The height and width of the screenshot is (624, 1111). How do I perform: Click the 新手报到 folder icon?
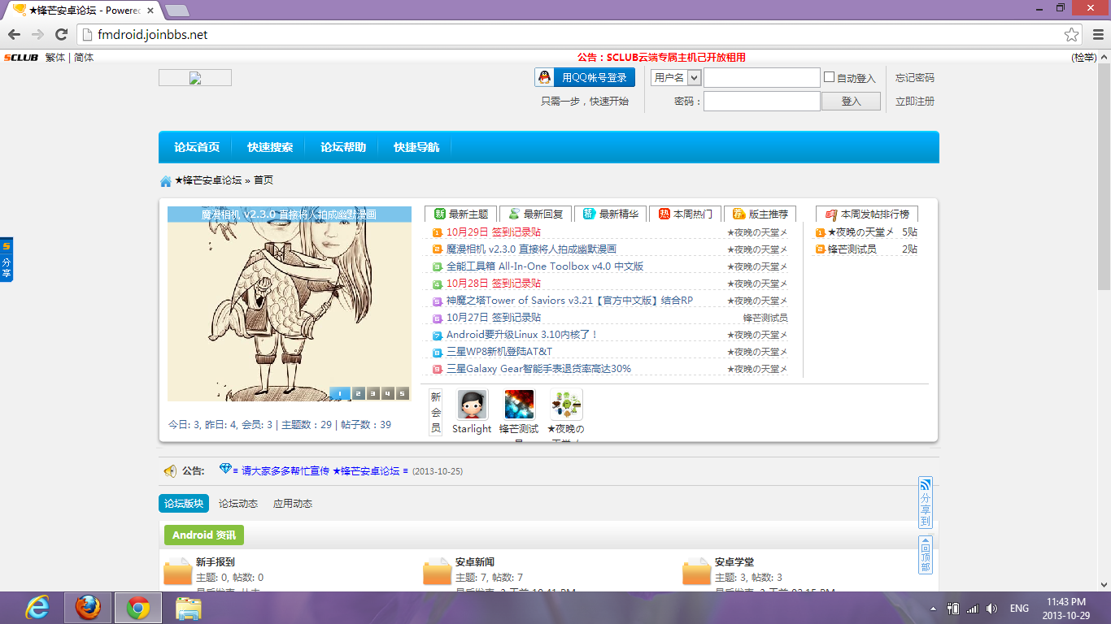(177, 572)
